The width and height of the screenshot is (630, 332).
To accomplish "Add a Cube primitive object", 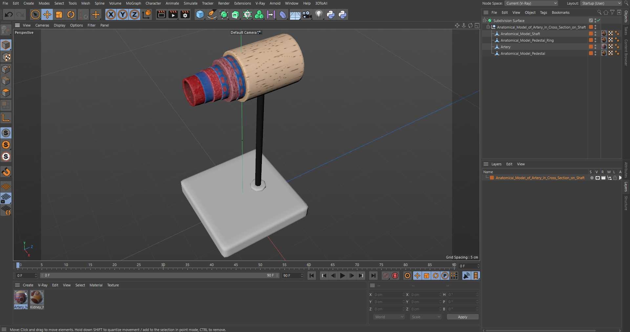I will 200,14.
